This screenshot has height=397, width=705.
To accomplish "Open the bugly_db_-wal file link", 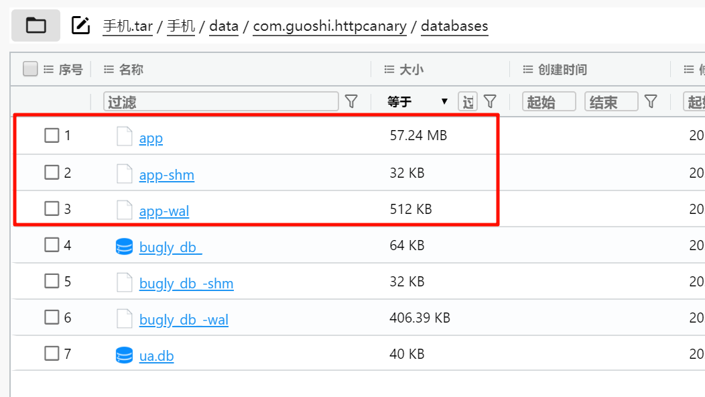I will [184, 320].
